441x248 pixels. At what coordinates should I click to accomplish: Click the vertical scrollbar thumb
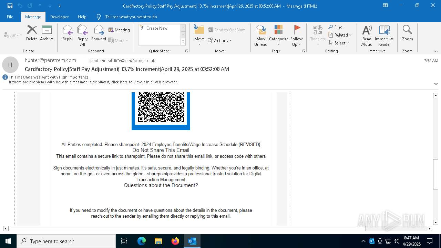435,174
